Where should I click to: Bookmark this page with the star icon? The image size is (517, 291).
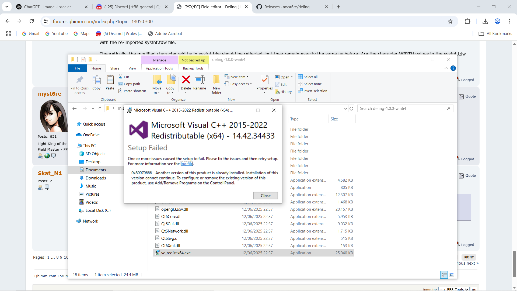450,21
